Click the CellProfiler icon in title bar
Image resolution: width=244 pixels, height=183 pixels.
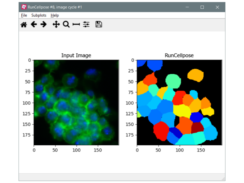coord(24,7)
